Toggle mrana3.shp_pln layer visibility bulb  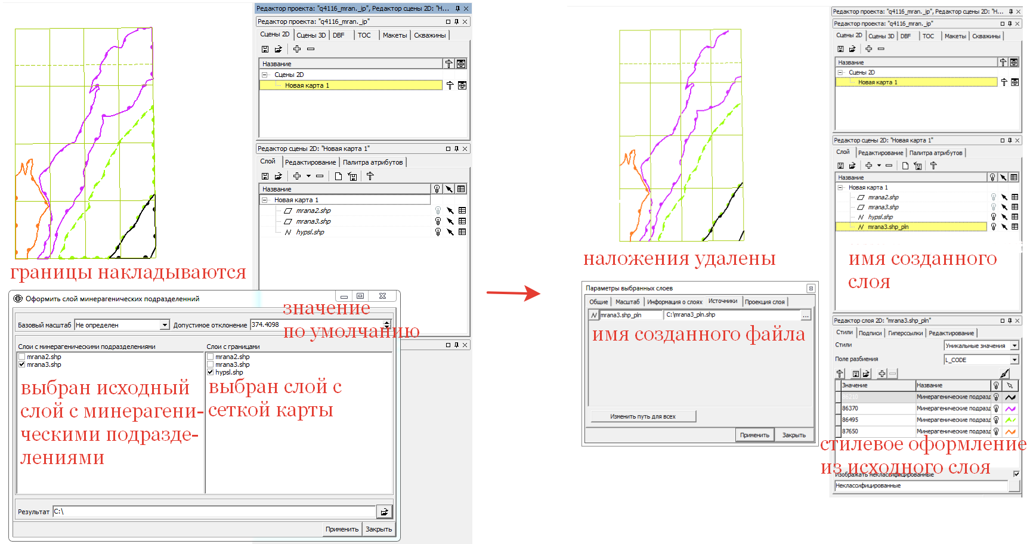(994, 227)
